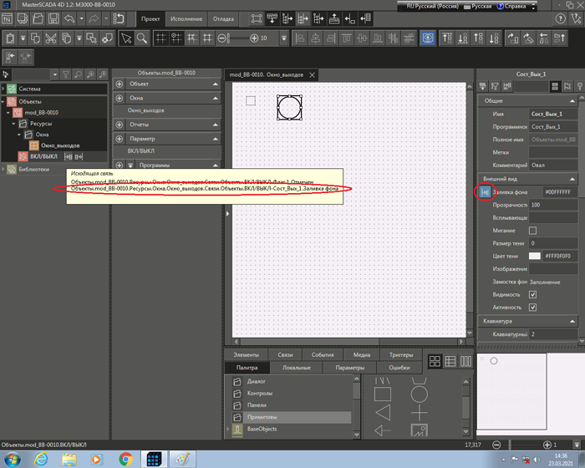The height and width of the screenshot is (468, 585).
Task: Click the undo arrow in toolbar
Action: [69, 18]
